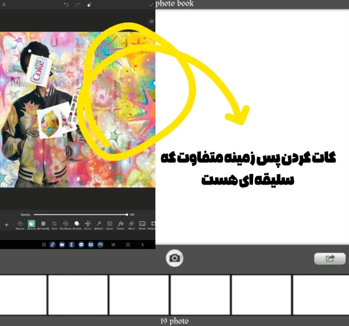Screen dimensions: 349x326
Task: Launch TikTok from the taskbar
Action: (x=52, y=245)
